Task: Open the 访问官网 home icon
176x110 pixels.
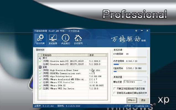Action: click(x=78, y=40)
